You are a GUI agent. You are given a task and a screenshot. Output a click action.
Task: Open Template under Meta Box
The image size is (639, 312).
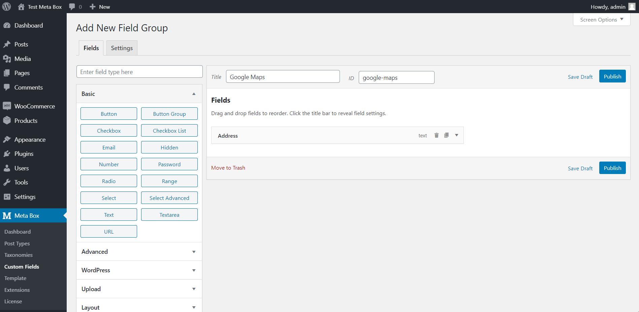[15, 278]
